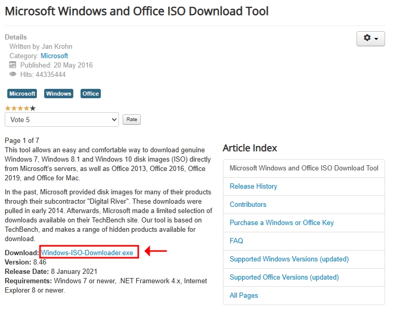Select the Windows tag badge

pos(59,94)
